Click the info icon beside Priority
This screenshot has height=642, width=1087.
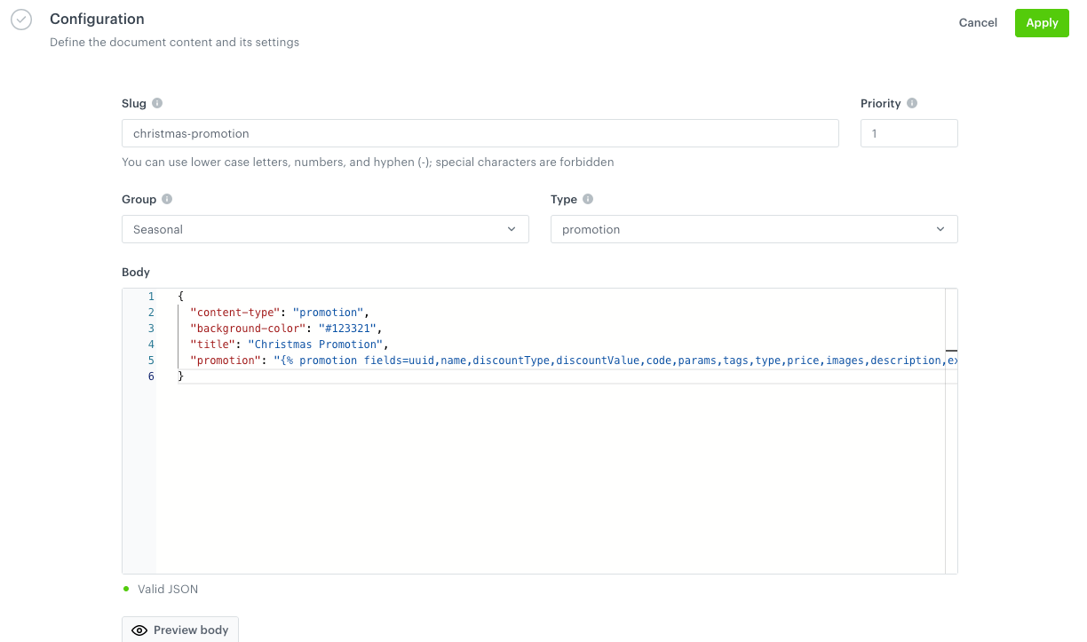pyautogui.click(x=912, y=104)
